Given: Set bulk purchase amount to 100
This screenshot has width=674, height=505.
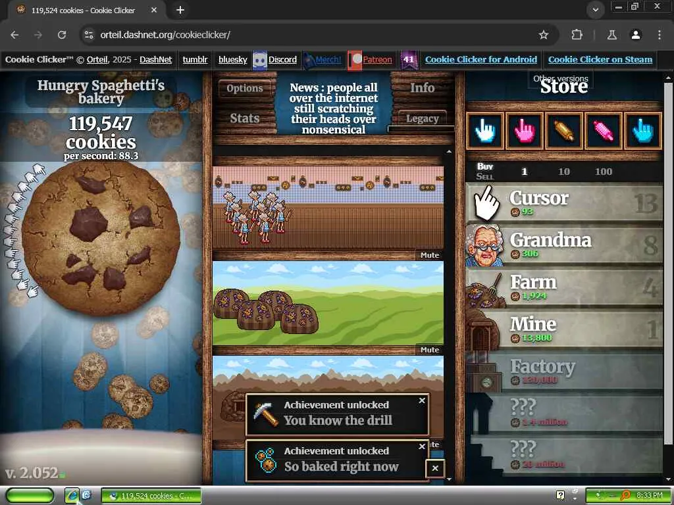Looking at the screenshot, I should point(604,172).
